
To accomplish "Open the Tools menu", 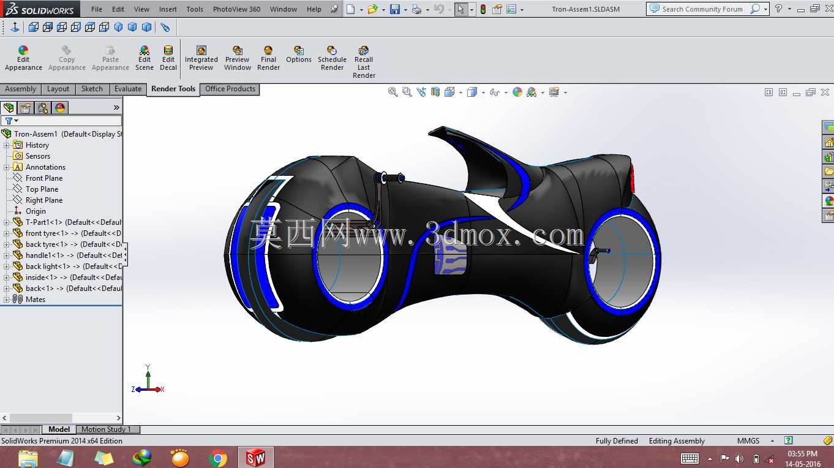I will point(195,9).
